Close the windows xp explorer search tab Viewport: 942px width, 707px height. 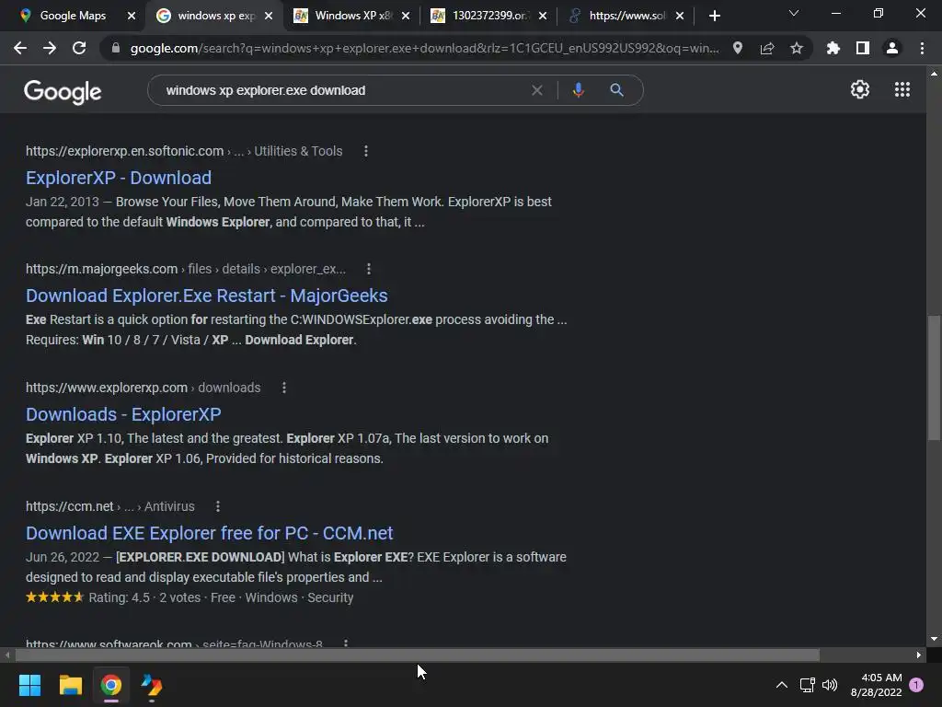click(x=269, y=16)
